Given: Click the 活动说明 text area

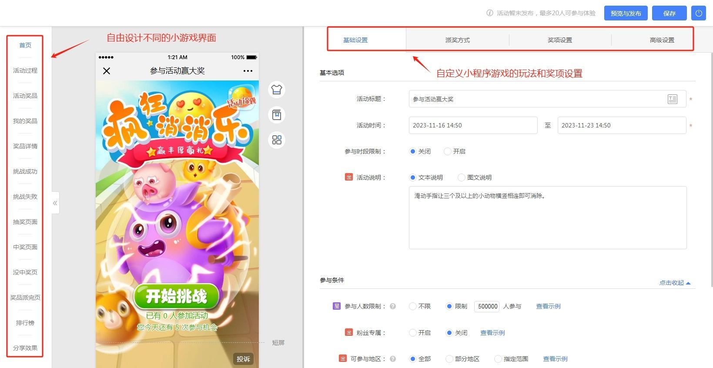Looking at the screenshot, I should [548, 217].
